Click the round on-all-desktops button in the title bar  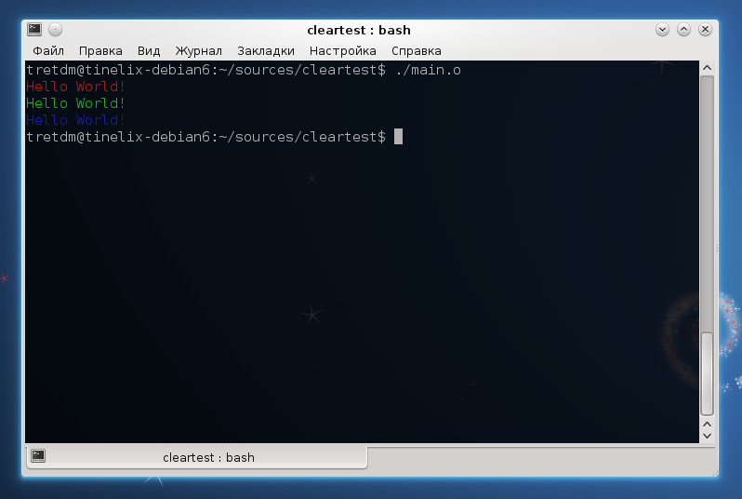click(x=56, y=30)
